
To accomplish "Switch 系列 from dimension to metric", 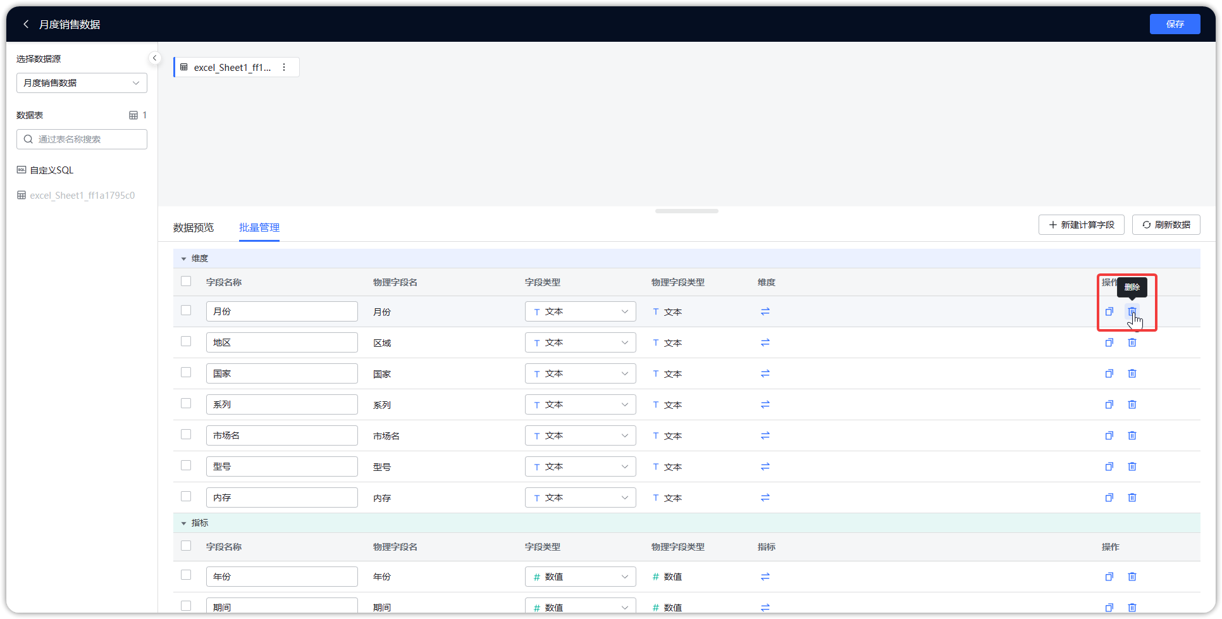I will point(765,404).
